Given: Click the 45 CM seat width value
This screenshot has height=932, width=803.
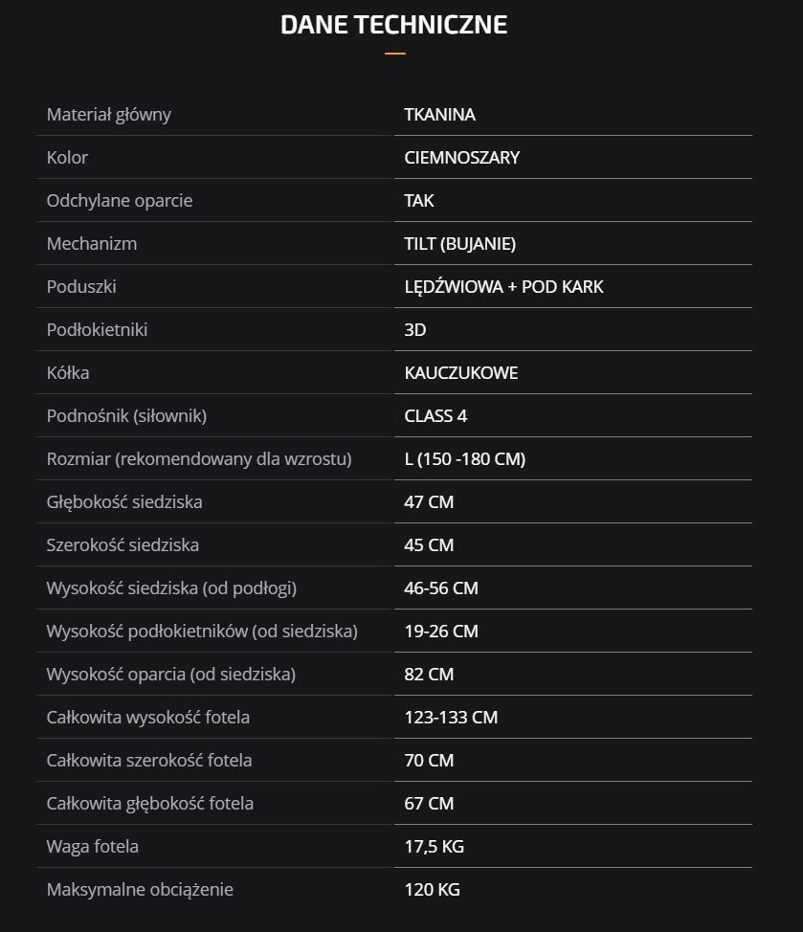Looking at the screenshot, I should [x=429, y=545].
